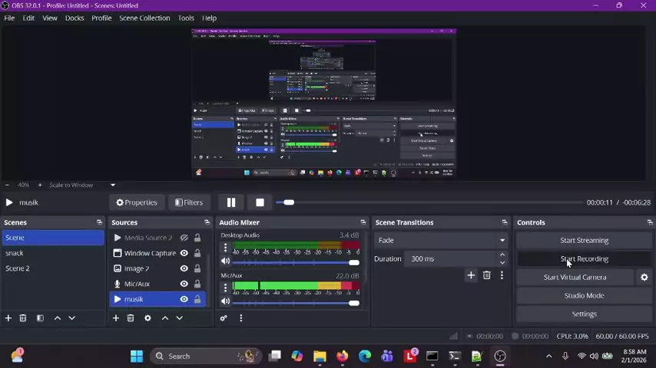
Task: Hide the Window Capture source
Action: (184, 253)
